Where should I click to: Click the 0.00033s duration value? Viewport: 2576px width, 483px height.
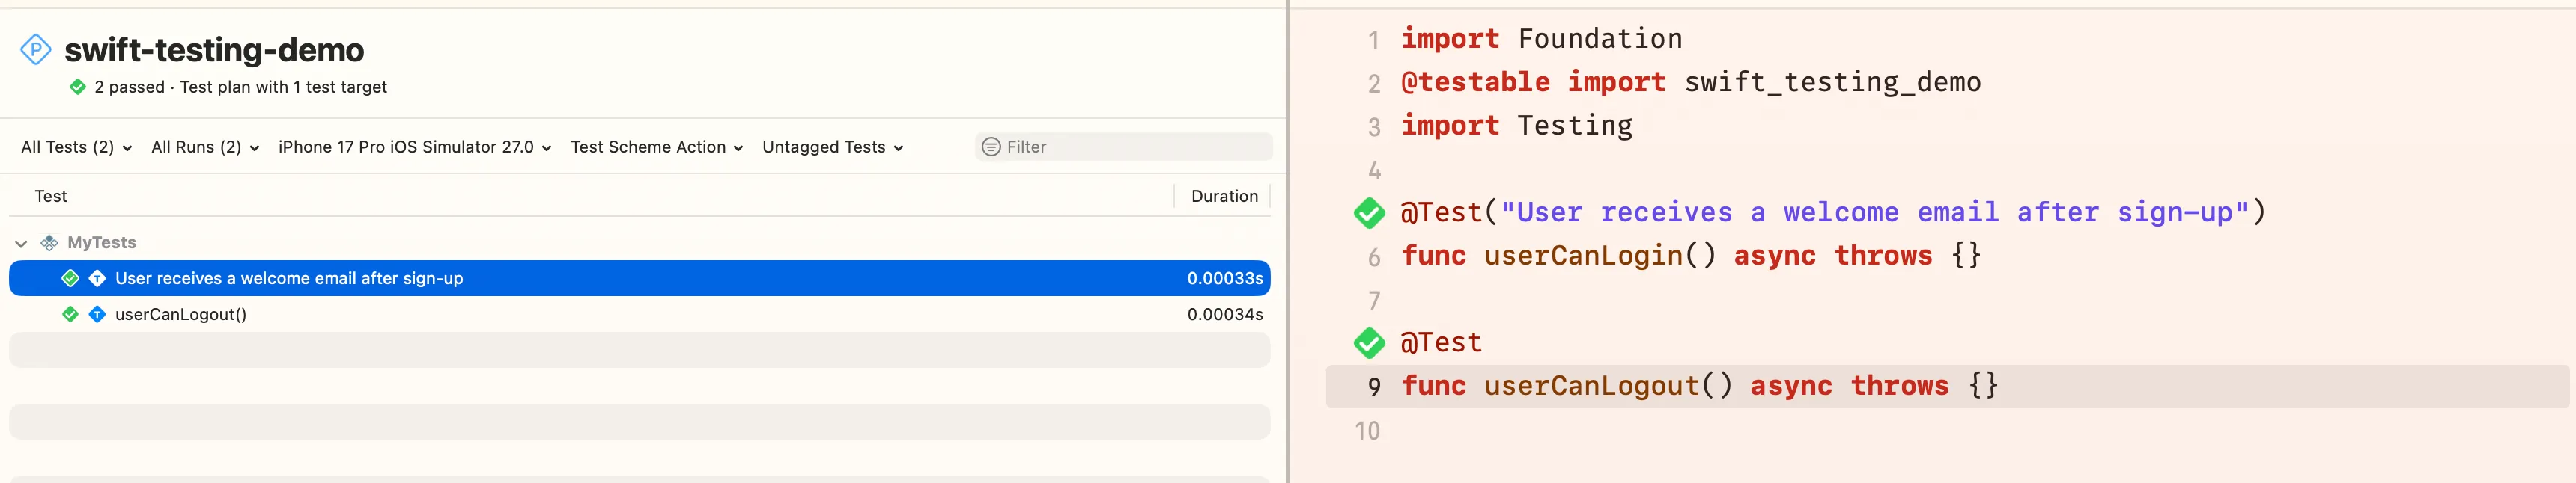point(1225,278)
